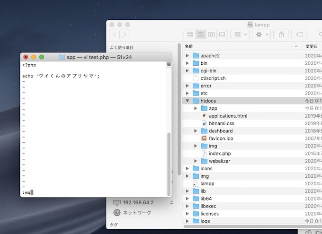Expand the app folder under htdocs
The width and height of the screenshot is (322, 234).
pos(196,108)
